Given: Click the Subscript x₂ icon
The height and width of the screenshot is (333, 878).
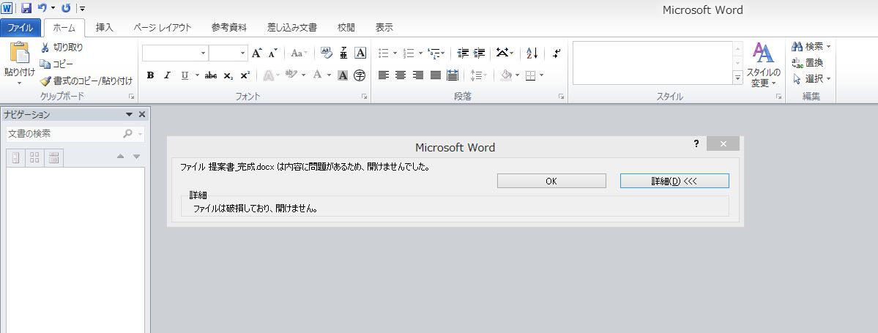Looking at the screenshot, I should tap(228, 75).
